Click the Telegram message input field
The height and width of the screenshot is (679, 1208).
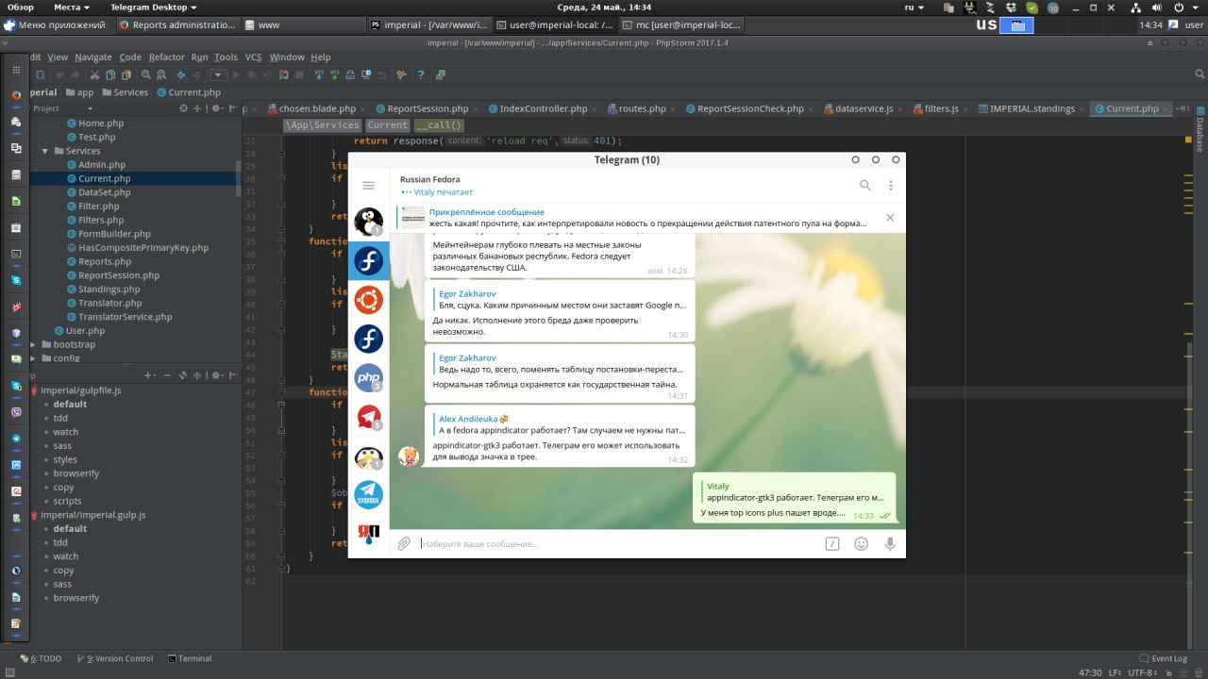click(x=618, y=544)
